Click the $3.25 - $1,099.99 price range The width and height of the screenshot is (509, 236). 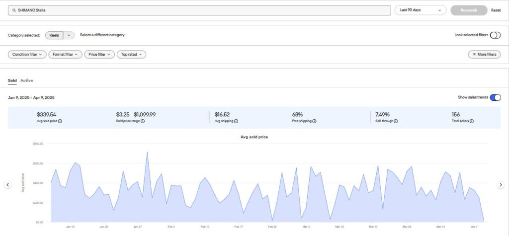click(136, 115)
